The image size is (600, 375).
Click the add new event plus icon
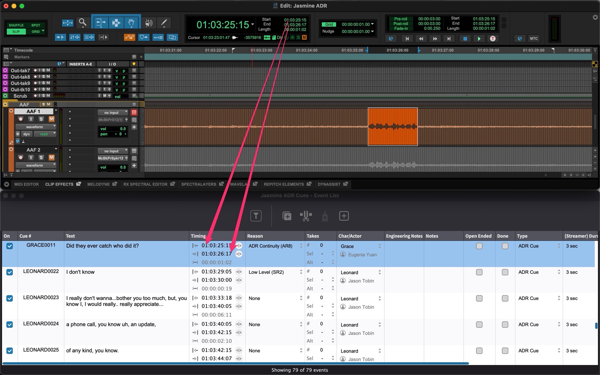(x=344, y=216)
